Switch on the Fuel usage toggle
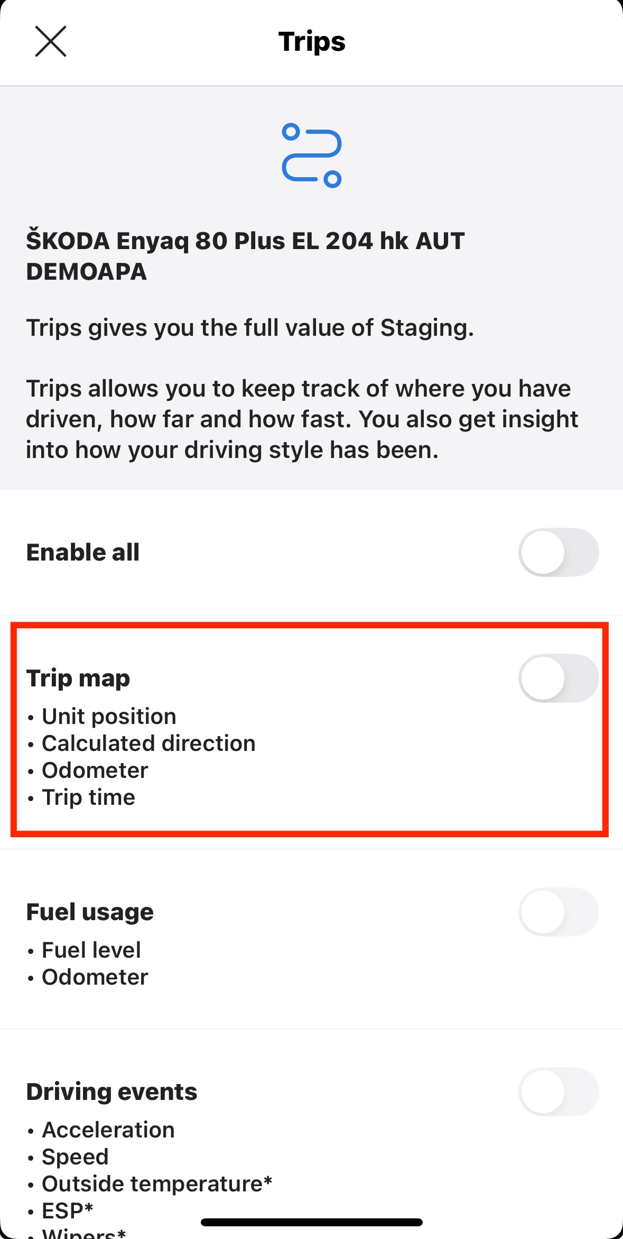623x1239 pixels. [558, 912]
